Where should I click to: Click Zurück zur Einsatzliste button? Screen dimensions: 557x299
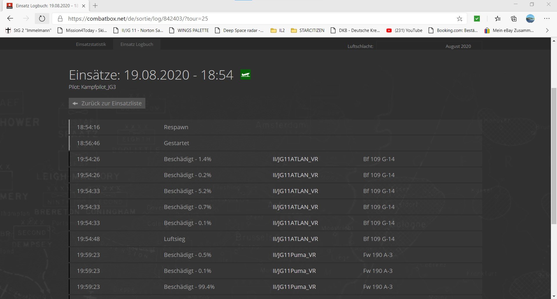pyautogui.click(x=107, y=103)
